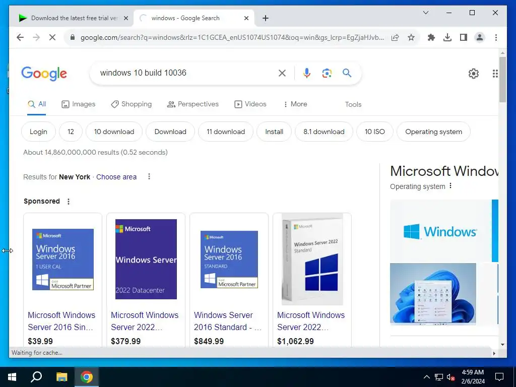Click the 2022 Datacenter product image
Viewport: 516px width, 387px height.
[x=146, y=260]
